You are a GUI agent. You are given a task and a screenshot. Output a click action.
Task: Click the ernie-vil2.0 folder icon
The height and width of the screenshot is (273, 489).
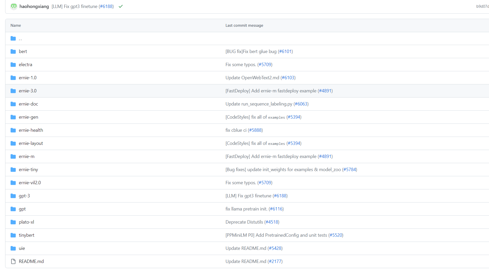pos(13,183)
